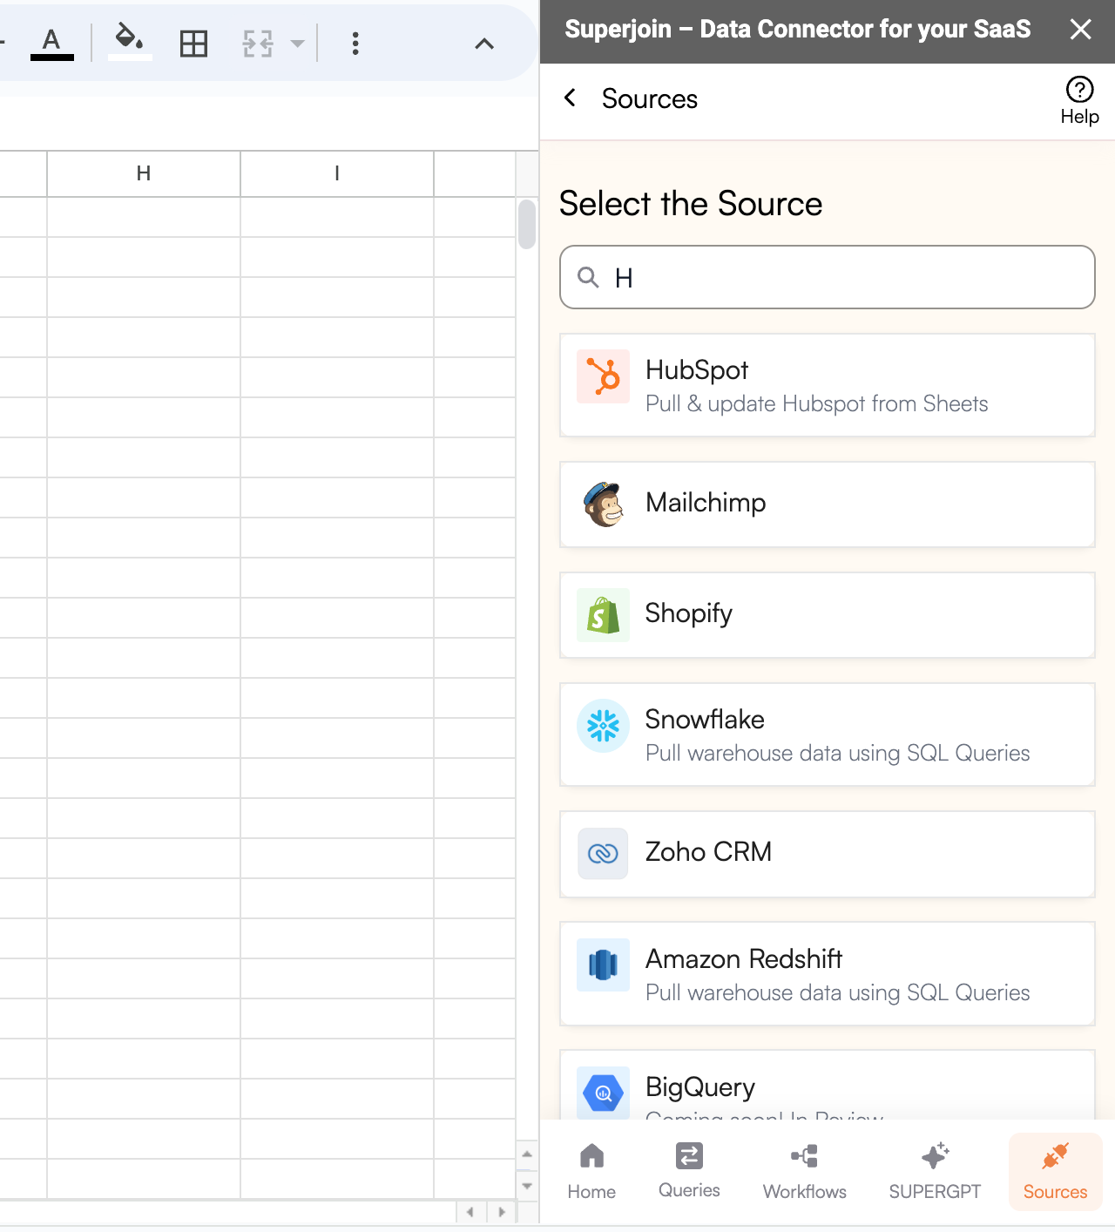Collapse the toolbar with the up chevron
Screen dimensions: 1115x1232
pyautogui.click(x=484, y=44)
